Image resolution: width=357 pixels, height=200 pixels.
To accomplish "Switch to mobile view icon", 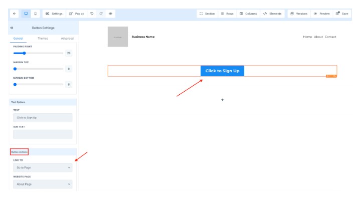I will click(35, 14).
